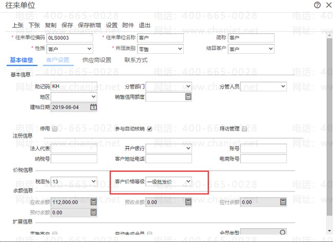Click the 保存 toolbar button
The width and height of the screenshot is (333, 242).
tap(67, 25)
